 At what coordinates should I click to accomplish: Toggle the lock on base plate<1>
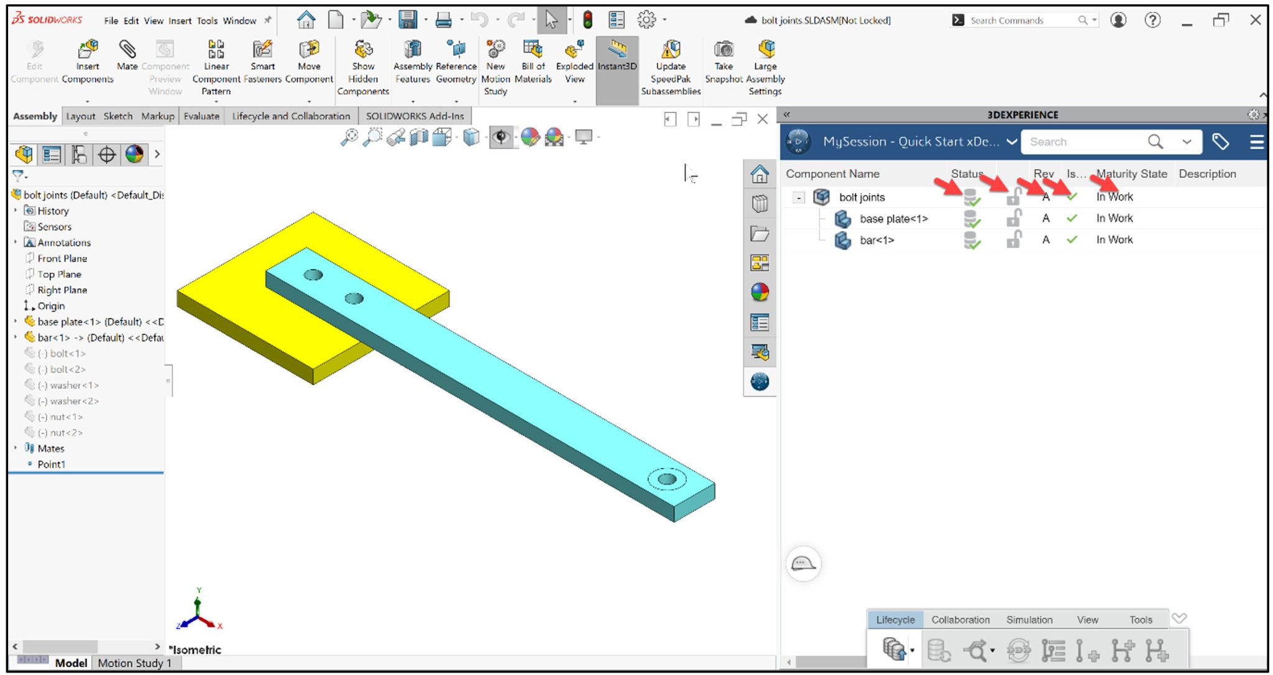click(x=1012, y=219)
